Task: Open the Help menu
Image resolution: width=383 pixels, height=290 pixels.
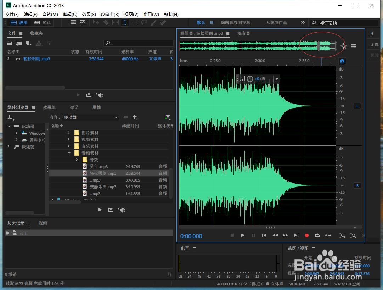Action: [171, 15]
